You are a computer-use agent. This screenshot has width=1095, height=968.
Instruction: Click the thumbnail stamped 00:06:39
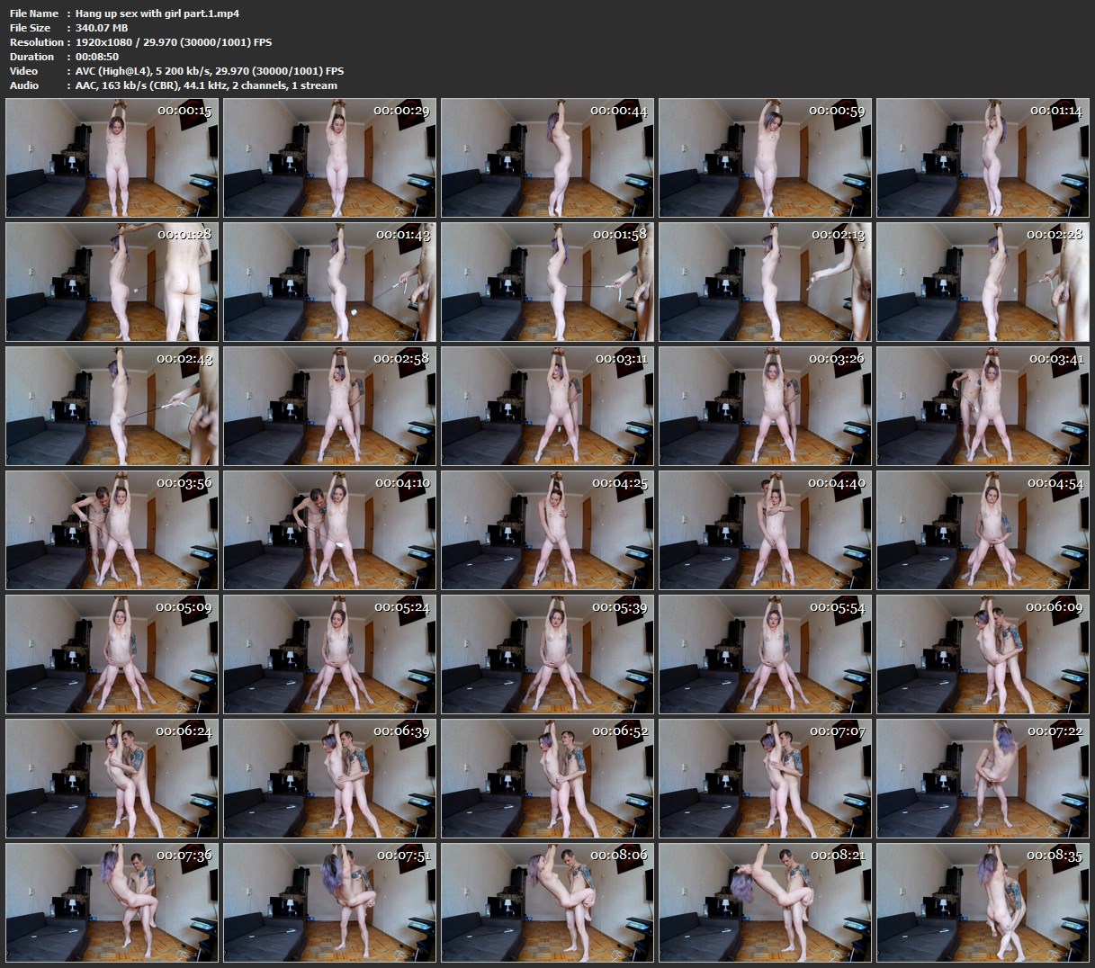pyautogui.click(x=329, y=778)
